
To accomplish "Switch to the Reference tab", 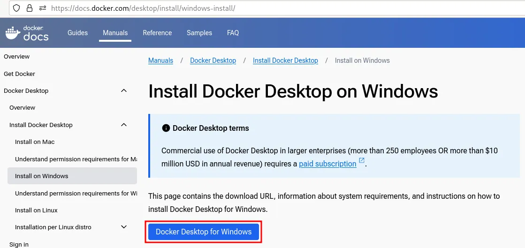I will tap(157, 33).
